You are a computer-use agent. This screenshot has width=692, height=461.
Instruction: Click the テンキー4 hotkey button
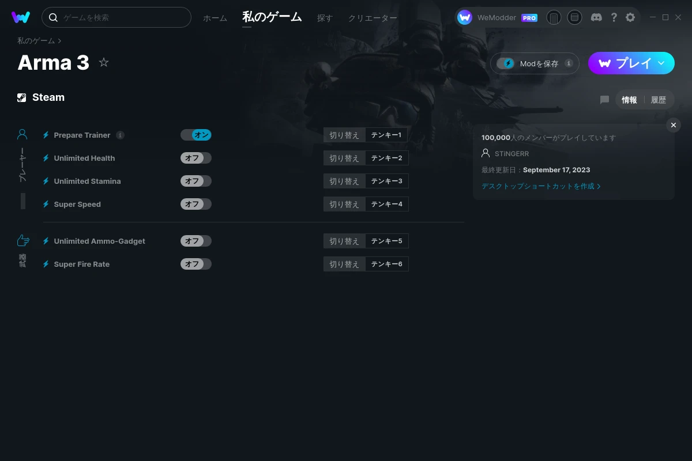386,204
